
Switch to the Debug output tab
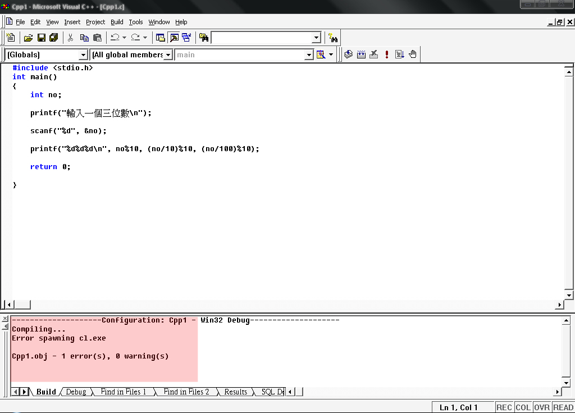click(76, 392)
